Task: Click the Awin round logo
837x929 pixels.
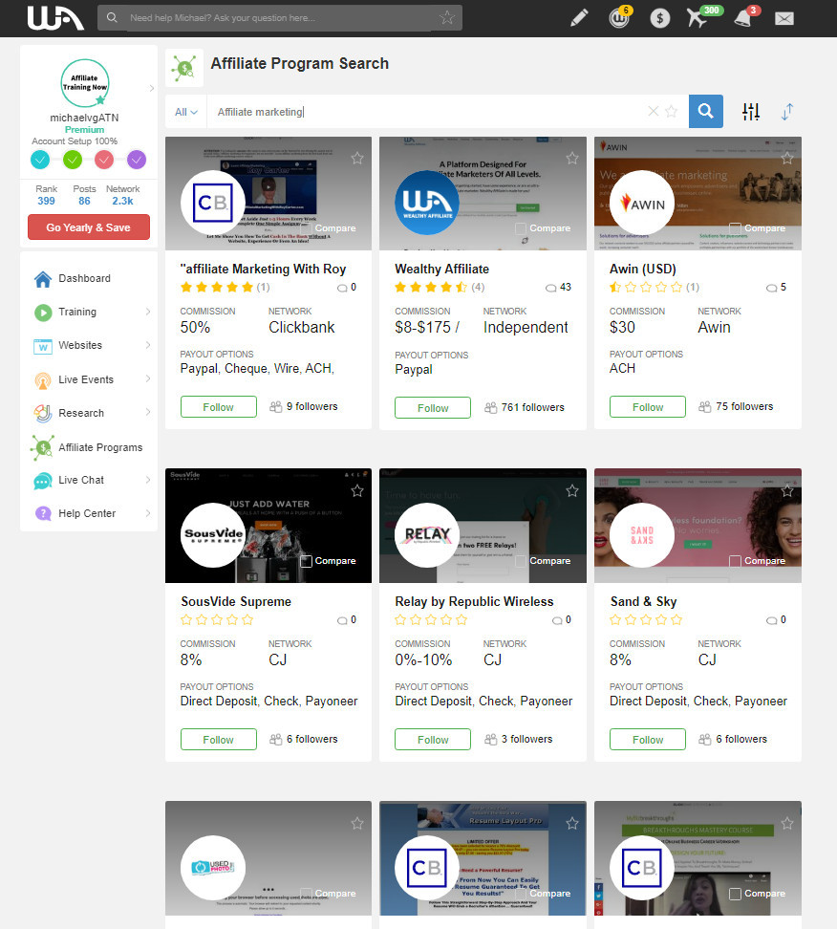Action: point(641,204)
